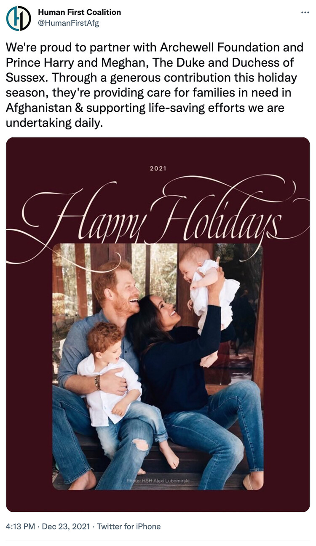Click the 2021 year label on card
Image resolution: width=316 pixels, height=546 pixels.
click(158, 169)
